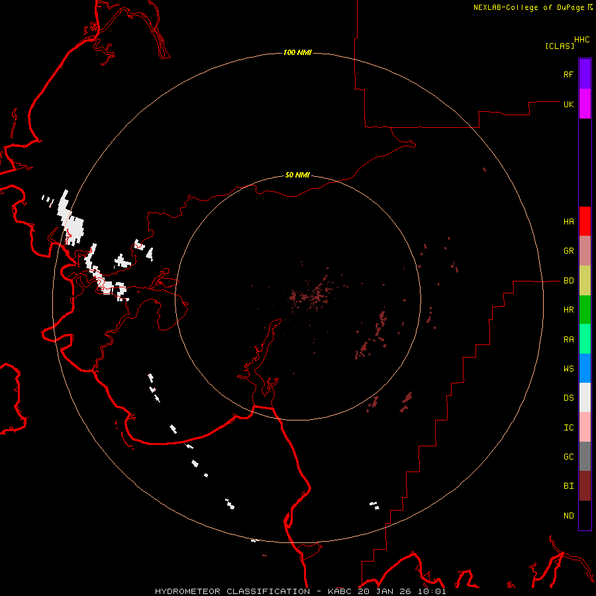The image size is (596, 596).
Task: Click the HYDROMETEOR CLASSIFICATION title text
Action: coord(232,591)
